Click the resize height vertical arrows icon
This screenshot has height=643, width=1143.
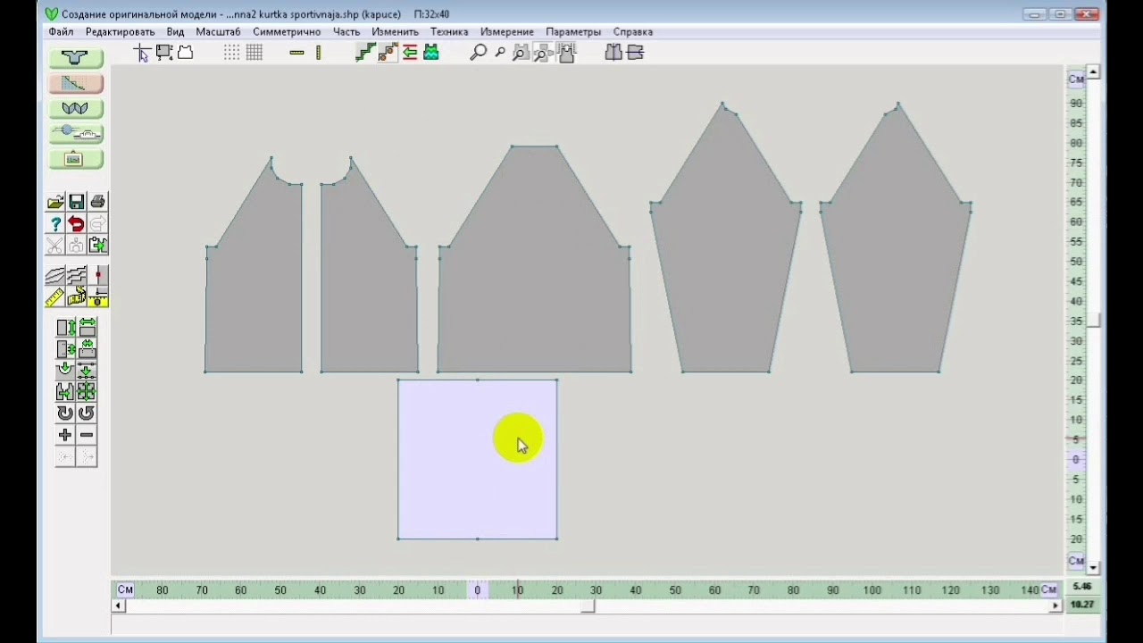[65, 328]
